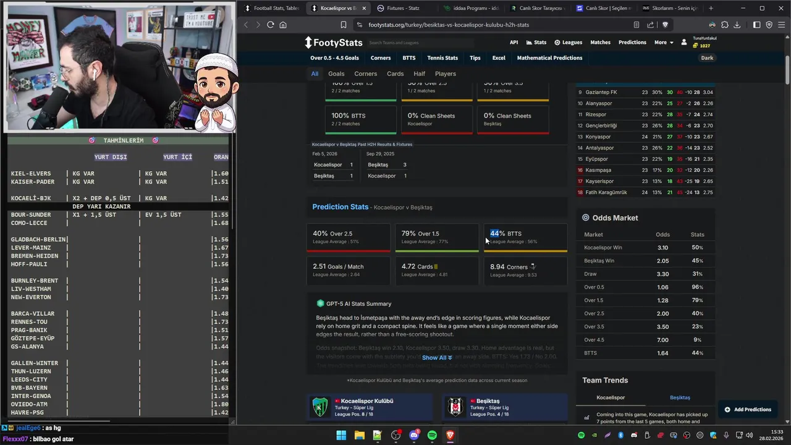Open Over 0.5 - 4.5 Goals menu
791x445 pixels.
334,57
